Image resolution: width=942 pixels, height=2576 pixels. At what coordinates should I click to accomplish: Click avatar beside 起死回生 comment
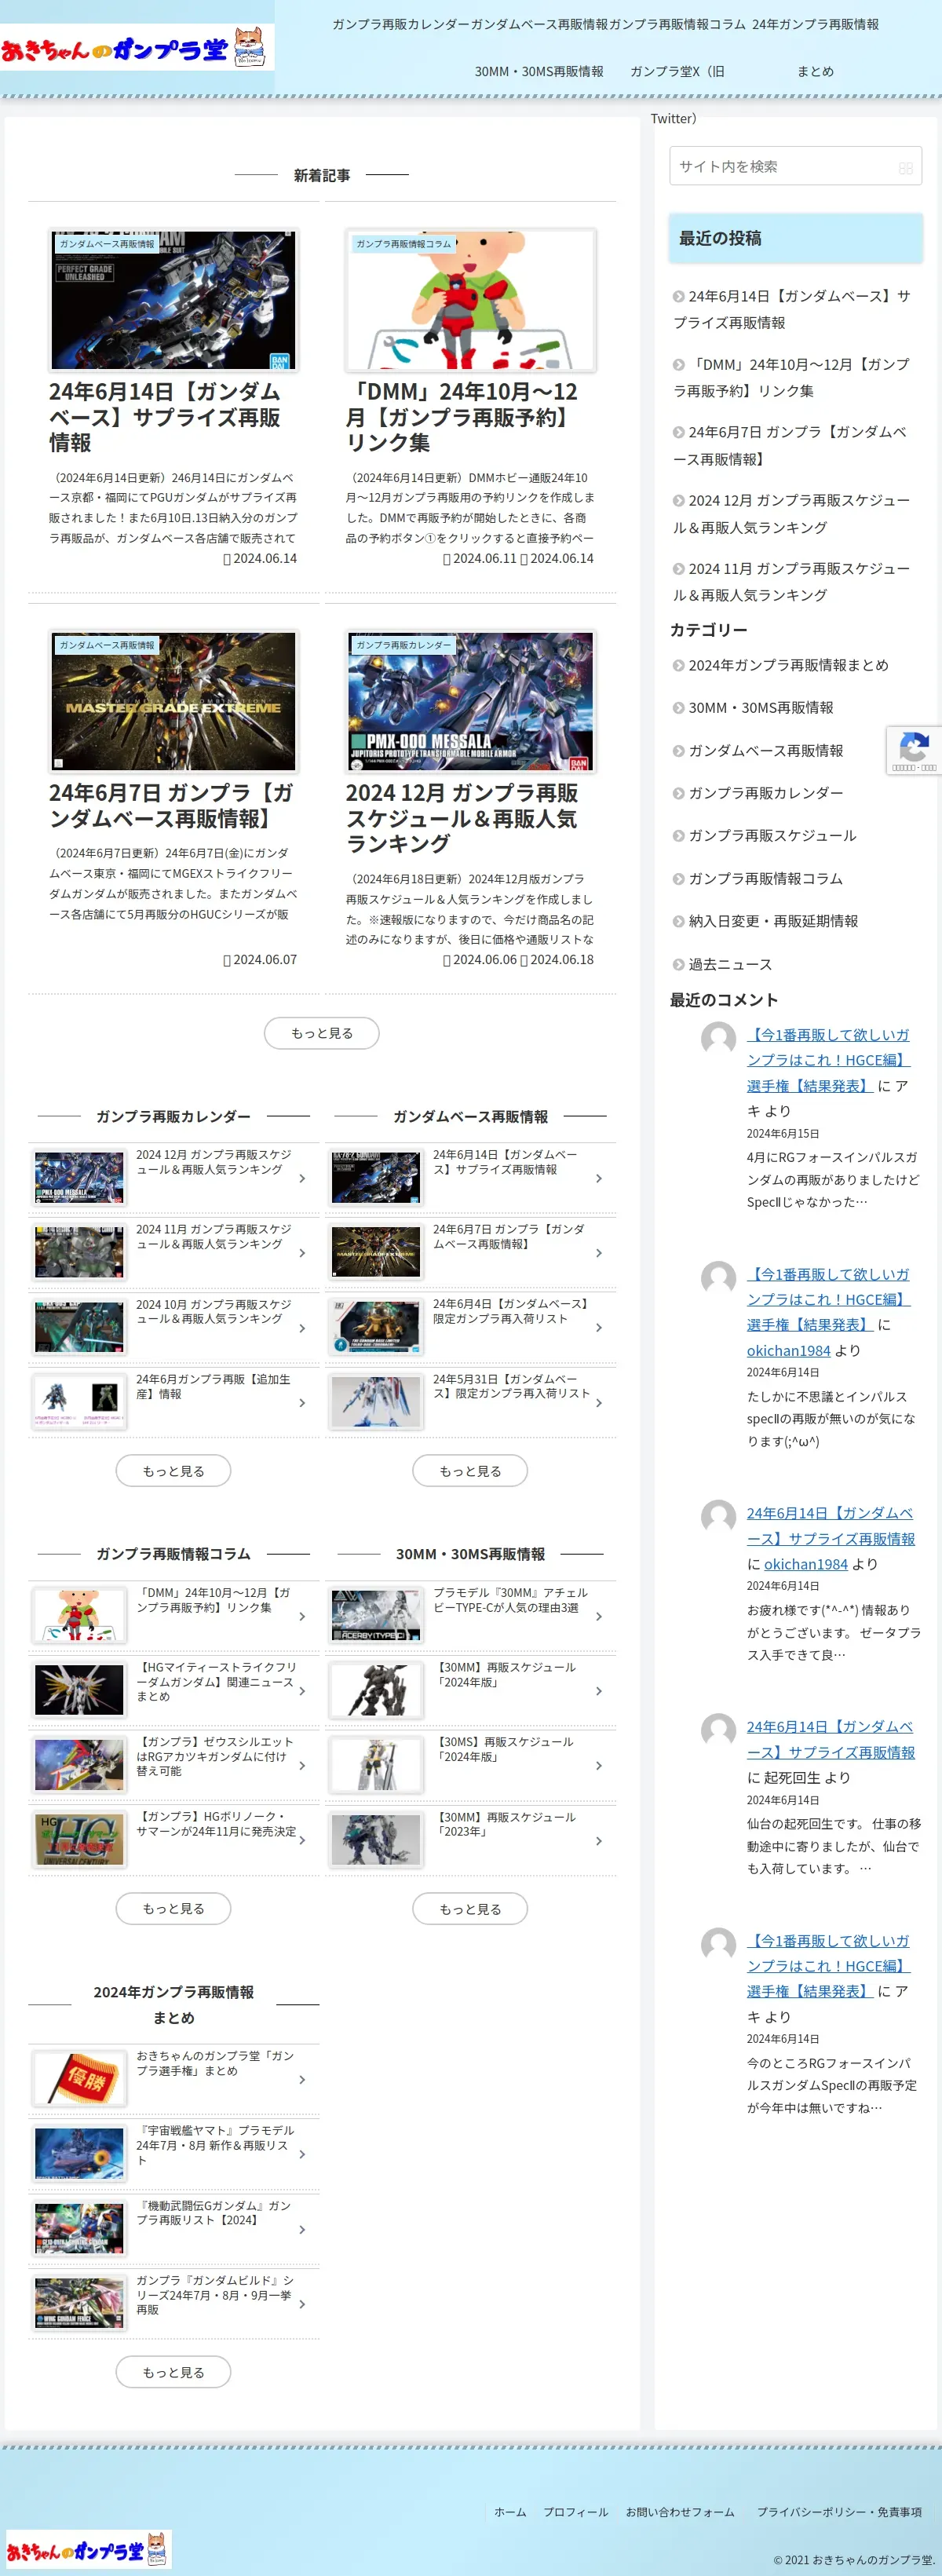[x=718, y=1730]
